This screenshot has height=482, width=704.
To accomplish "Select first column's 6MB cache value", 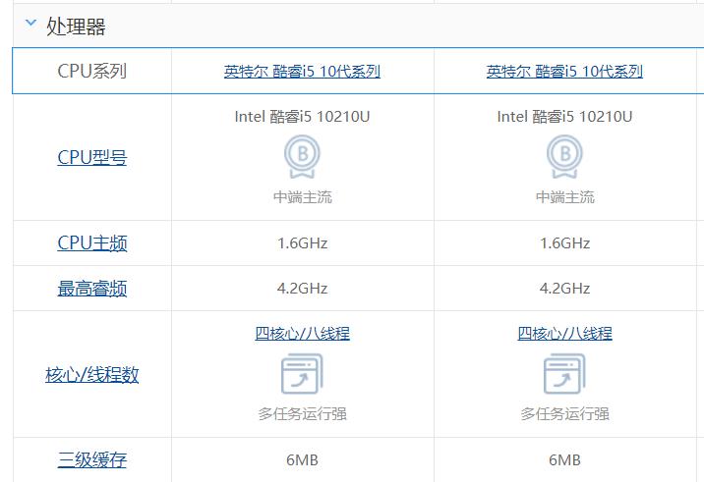I will 302,460.
